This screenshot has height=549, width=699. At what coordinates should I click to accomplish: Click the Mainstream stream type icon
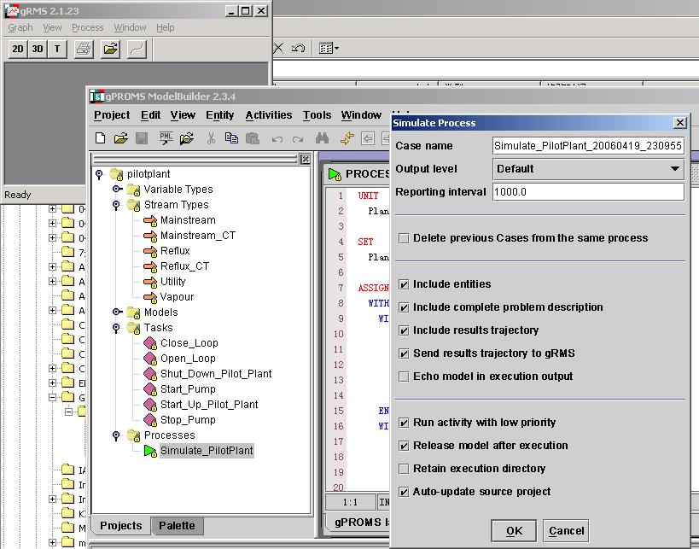150,220
